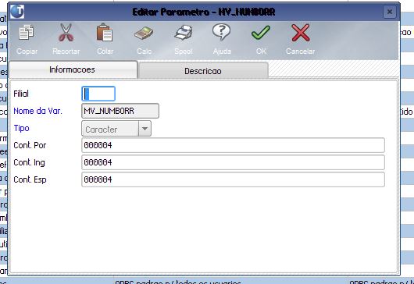Image resolution: width=414 pixels, height=284 pixels.
Task: Click the Tipo label
Action: click(x=21, y=128)
